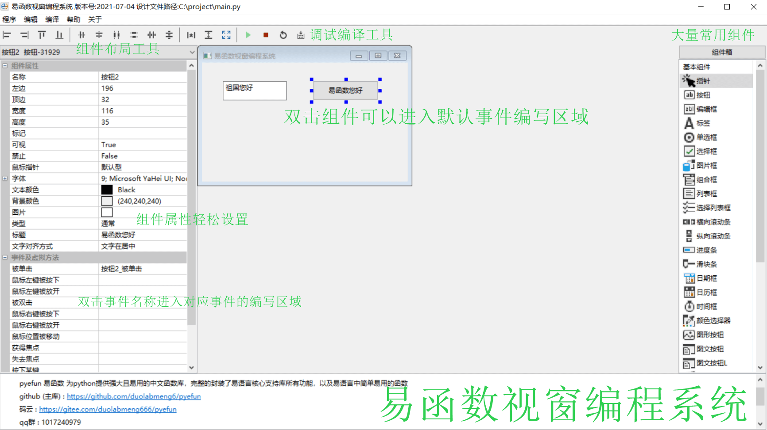Select the 纵向滚动条 vertical scrollbar component
Viewport: 767px width, 430px height.
pyautogui.click(x=716, y=236)
